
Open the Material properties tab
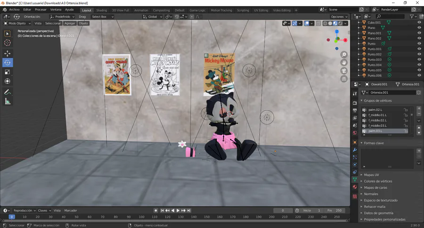pyautogui.click(x=355, y=187)
